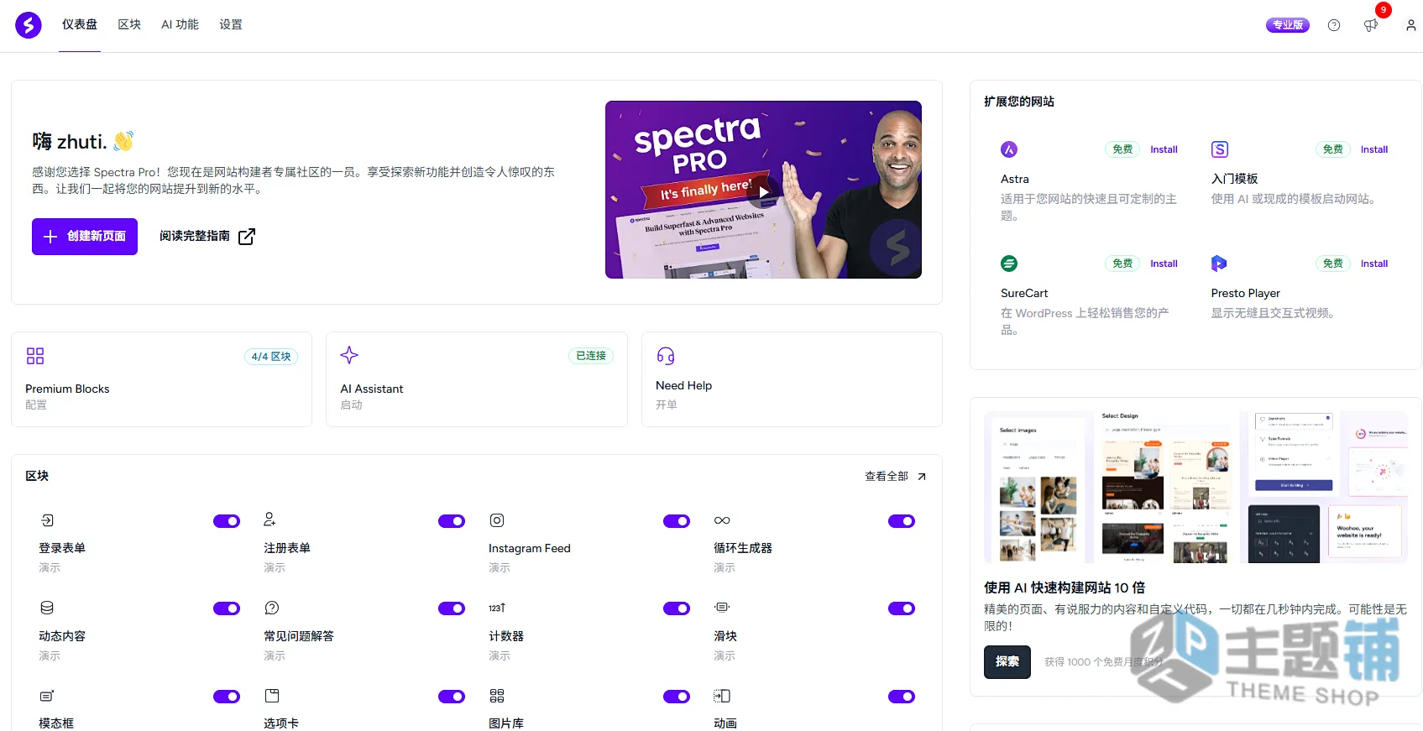Click the 创建新页面 button
Screen dimensions: 1423x731
click(85, 237)
